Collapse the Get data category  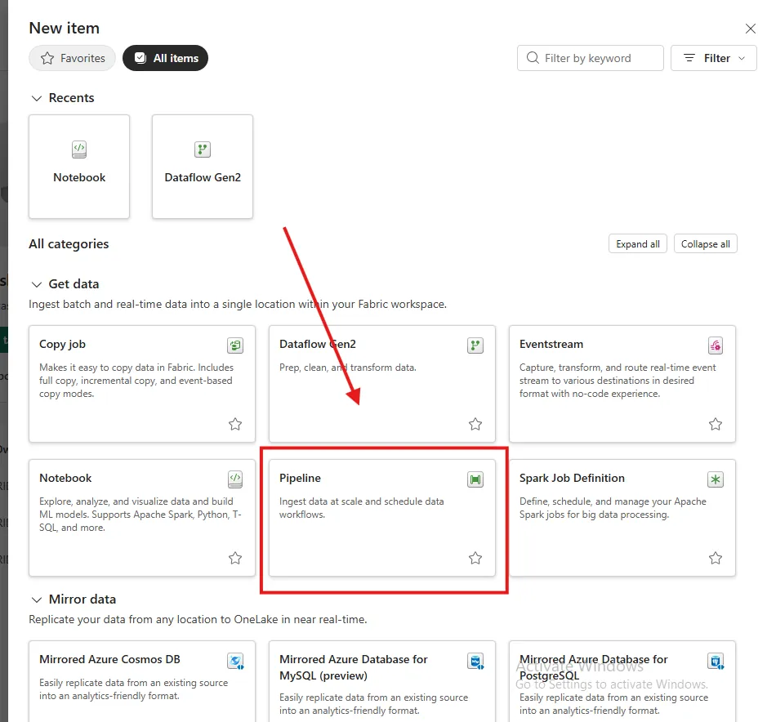pos(37,284)
